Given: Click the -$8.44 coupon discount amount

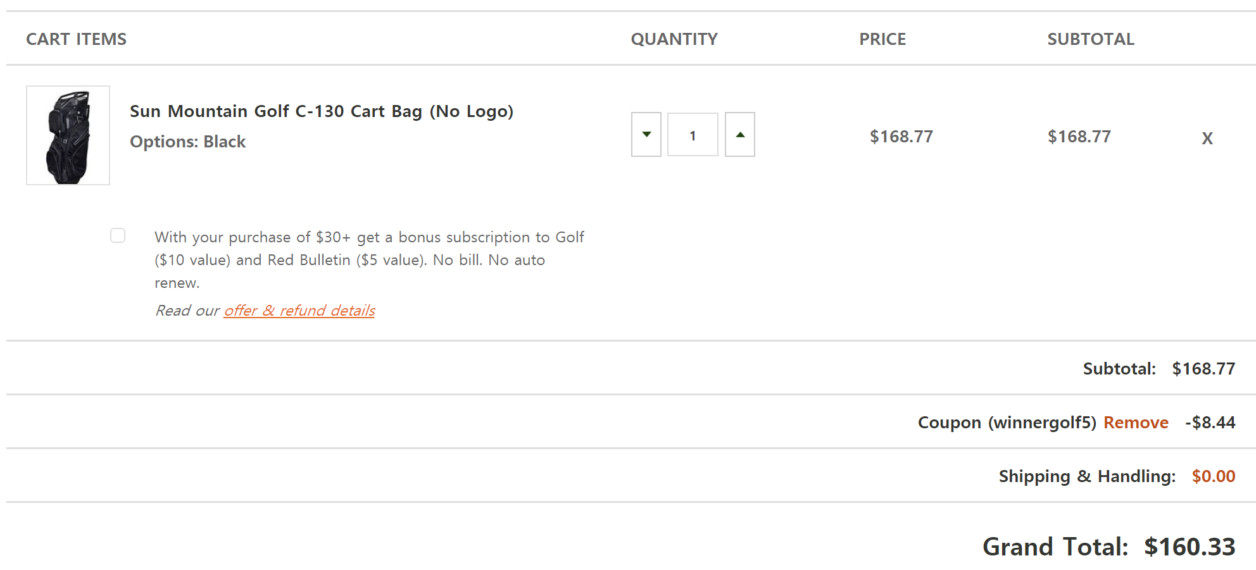Looking at the screenshot, I should tap(1210, 423).
